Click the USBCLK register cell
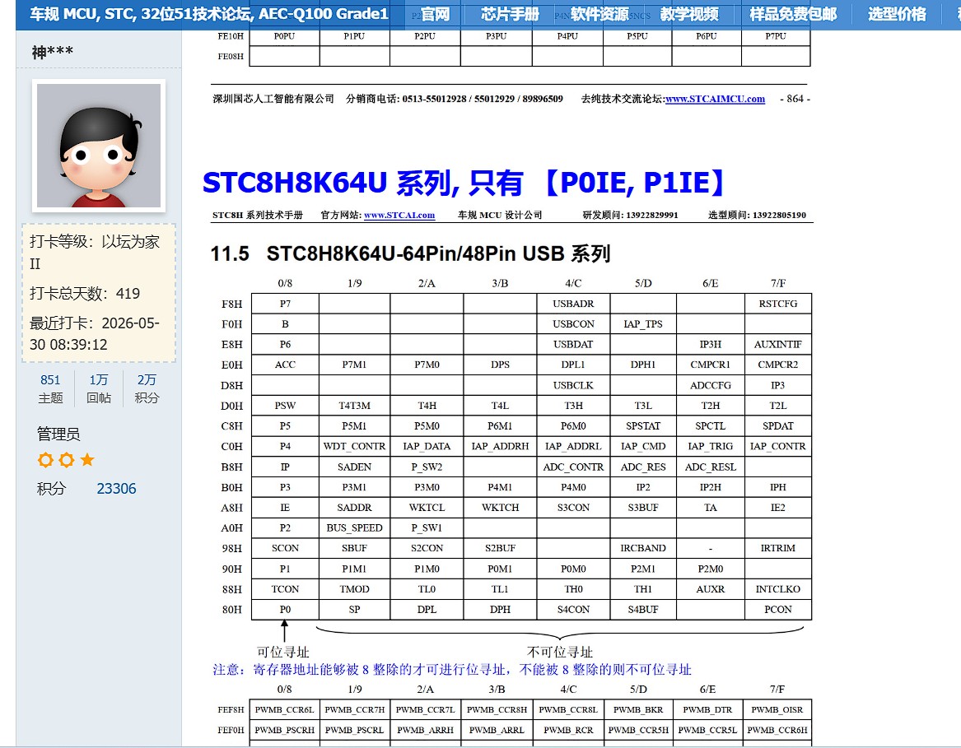 [x=573, y=385]
